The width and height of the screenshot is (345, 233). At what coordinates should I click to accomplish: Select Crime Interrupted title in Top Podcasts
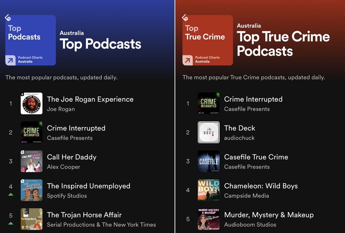tap(76, 128)
